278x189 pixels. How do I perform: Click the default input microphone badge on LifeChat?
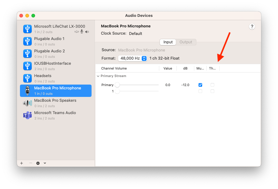(82, 32)
